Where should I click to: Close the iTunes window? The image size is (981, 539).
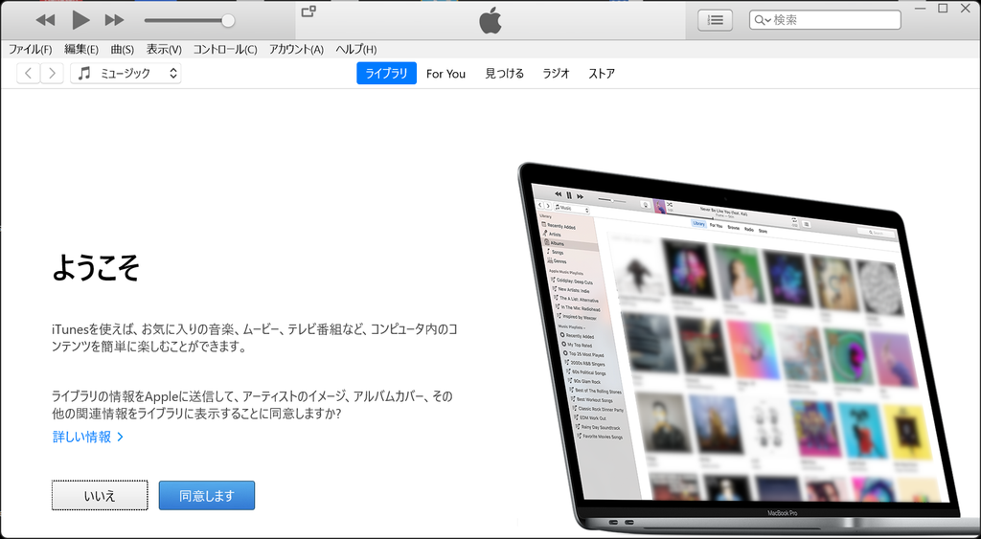coord(966,8)
